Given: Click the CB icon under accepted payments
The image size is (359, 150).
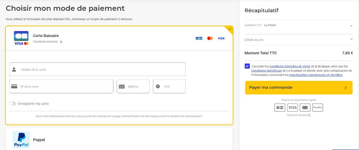Looking at the screenshot, I should click(279, 107).
